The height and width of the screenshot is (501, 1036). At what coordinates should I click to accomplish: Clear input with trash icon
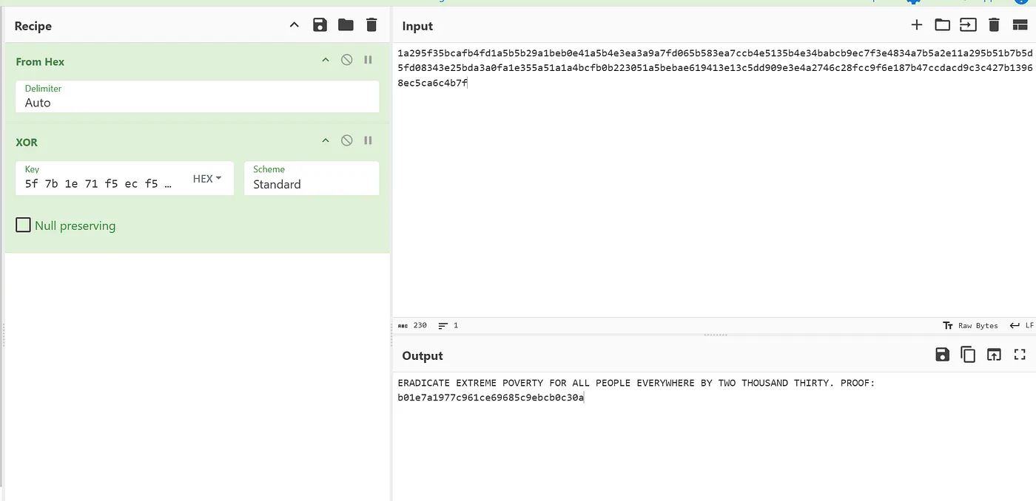(994, 25)
